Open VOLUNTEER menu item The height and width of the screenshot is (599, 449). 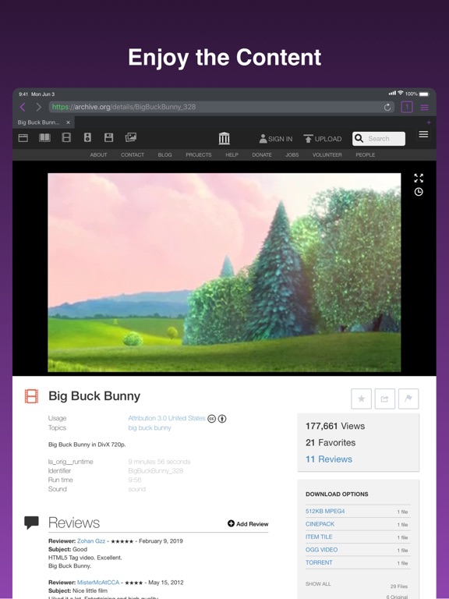pyautogui.click(x=327, y=154)
